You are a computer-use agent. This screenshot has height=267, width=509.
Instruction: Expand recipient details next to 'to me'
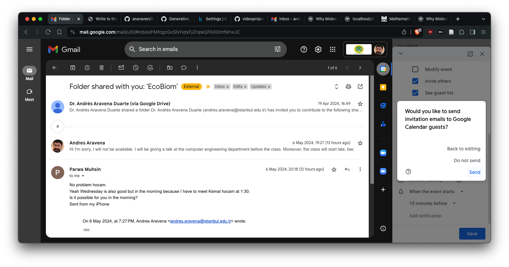point(83,176)
